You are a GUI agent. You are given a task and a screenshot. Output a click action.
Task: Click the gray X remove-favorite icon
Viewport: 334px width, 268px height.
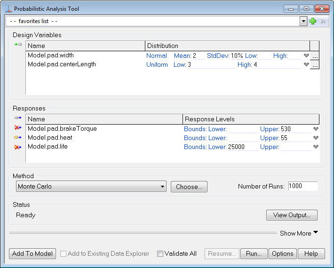pyautogui.click(x=323, y=21)
